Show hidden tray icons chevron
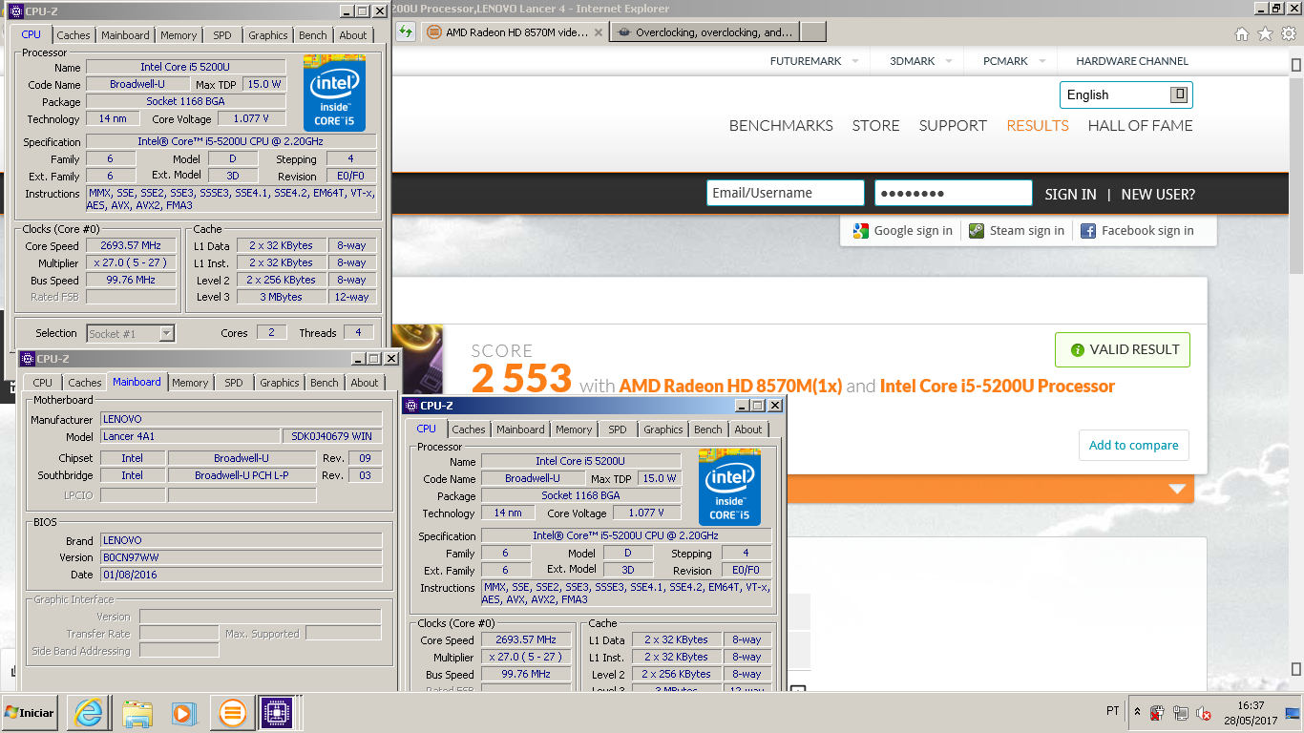Image resolution: width=1304 pixels, height=733 pixels. click(x=1136, y=712)
